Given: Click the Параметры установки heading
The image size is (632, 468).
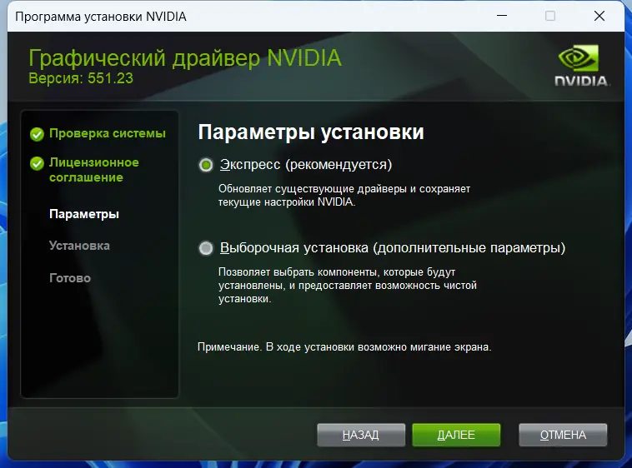Looking at the screenshot, I should tap(311, 132).
